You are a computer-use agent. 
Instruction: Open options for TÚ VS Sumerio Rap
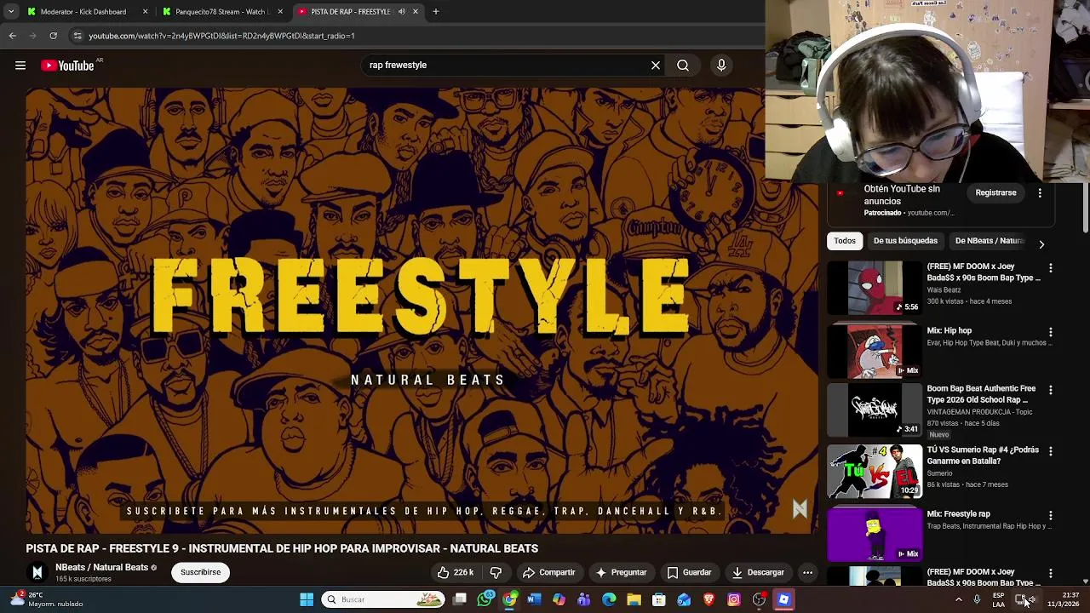[x=1051, y=451]
